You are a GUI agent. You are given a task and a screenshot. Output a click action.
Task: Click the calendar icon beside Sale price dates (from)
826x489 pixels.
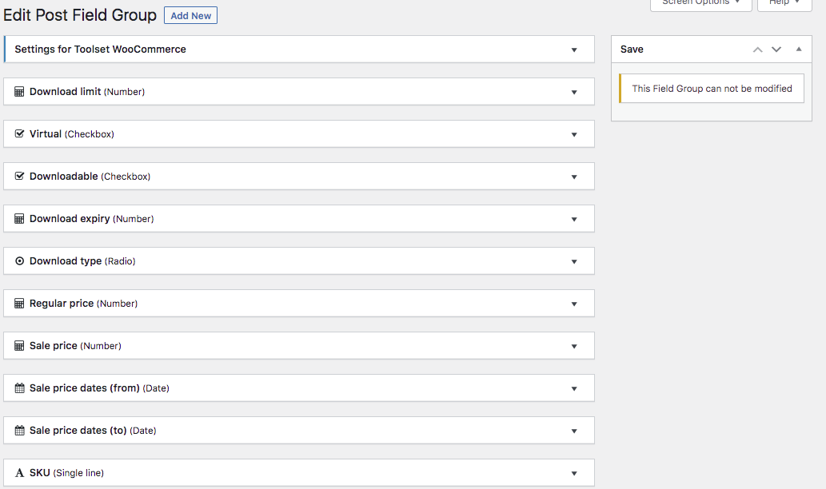(x=20, y=388)
